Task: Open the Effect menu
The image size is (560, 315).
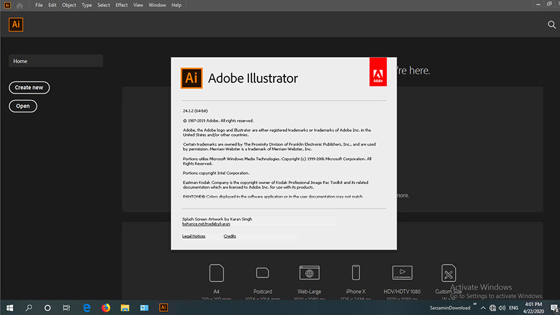Action: coord(121,5)
